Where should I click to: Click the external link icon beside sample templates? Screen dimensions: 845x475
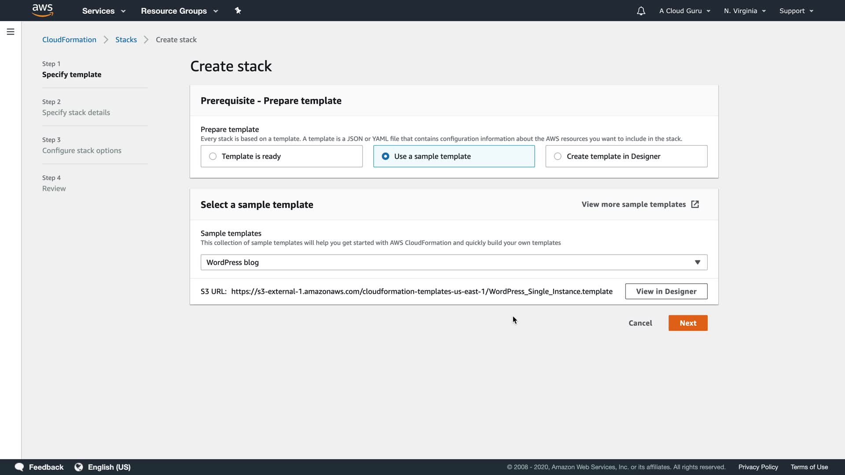[x=695, y=205]
